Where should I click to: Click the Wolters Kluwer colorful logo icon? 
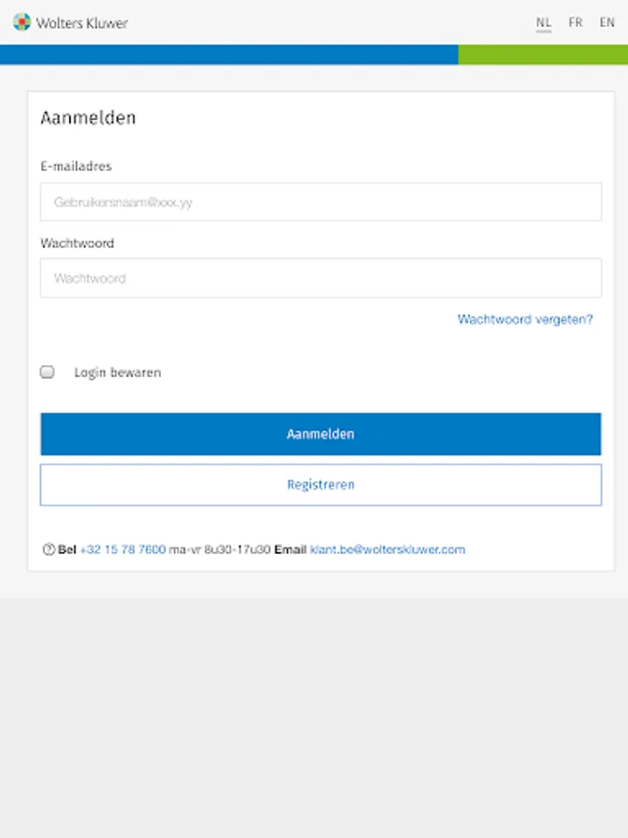21,22
